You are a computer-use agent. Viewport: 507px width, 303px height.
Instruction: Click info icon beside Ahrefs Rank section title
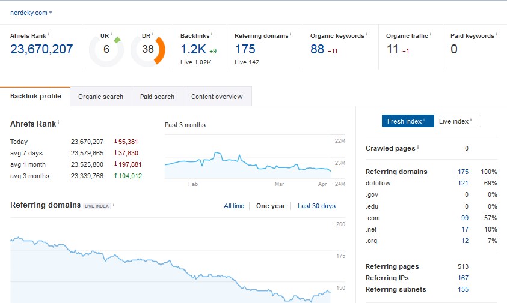[58, 122]
